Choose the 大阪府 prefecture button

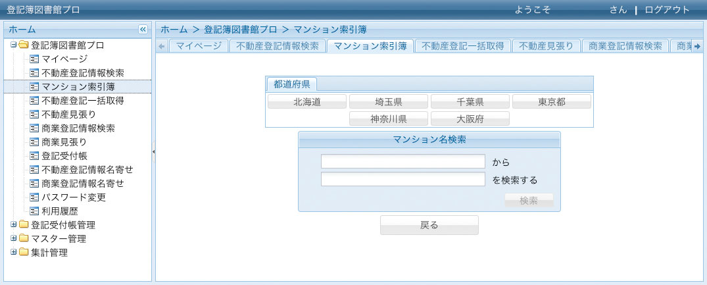470,118
